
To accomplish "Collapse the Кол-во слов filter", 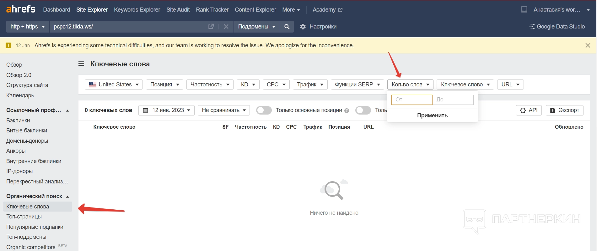I will click(x=410, y=85).
